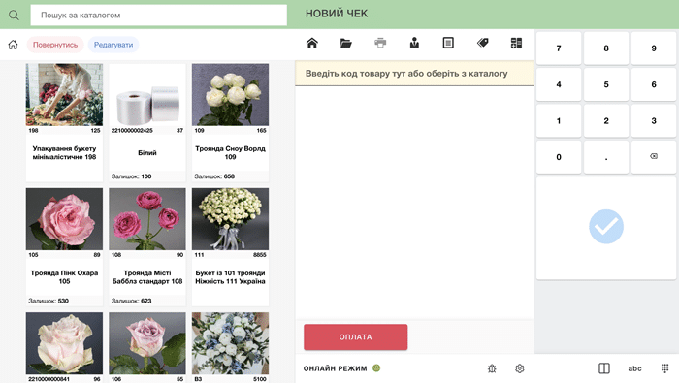The image size is (679, 383).
Task: Select product 'Троянда Місті Бабблз стандарт 108'
Action: pos(147,246)
